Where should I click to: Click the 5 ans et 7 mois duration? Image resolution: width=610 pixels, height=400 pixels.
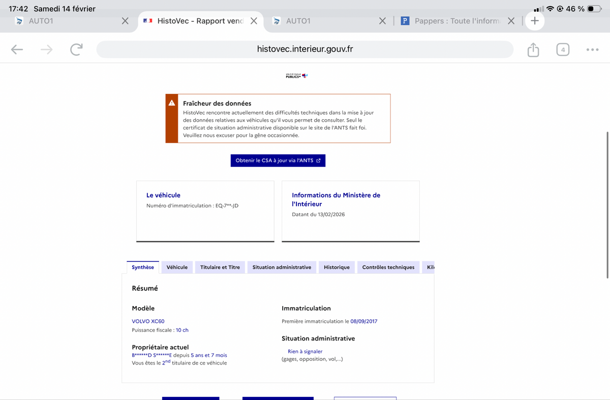click(209, 355)
